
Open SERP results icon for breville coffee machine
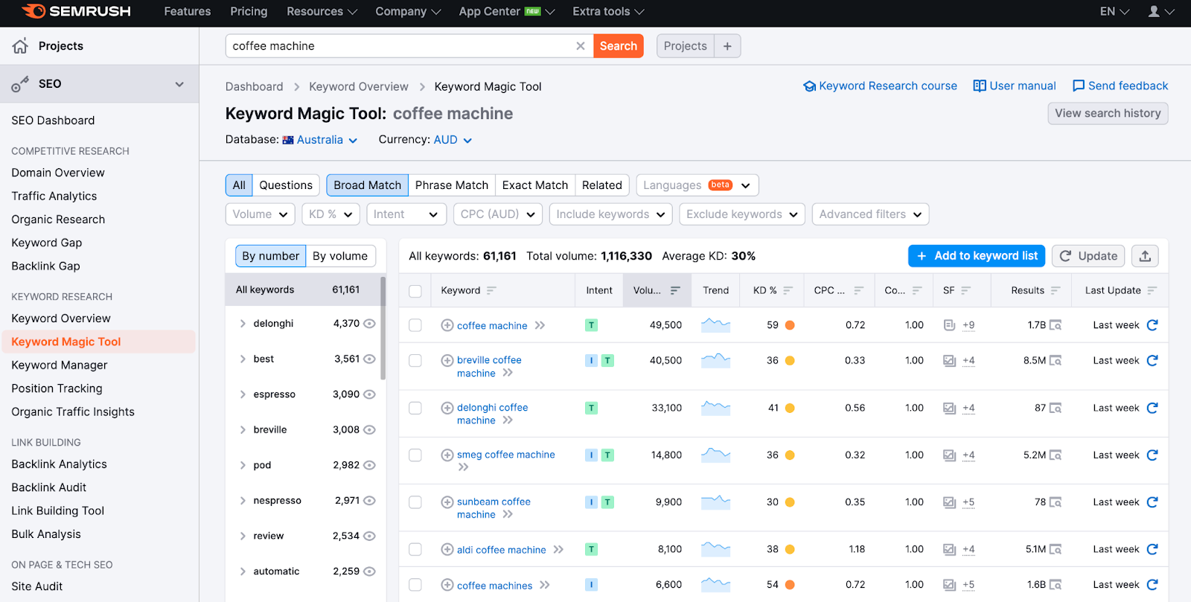(1056, 361)
